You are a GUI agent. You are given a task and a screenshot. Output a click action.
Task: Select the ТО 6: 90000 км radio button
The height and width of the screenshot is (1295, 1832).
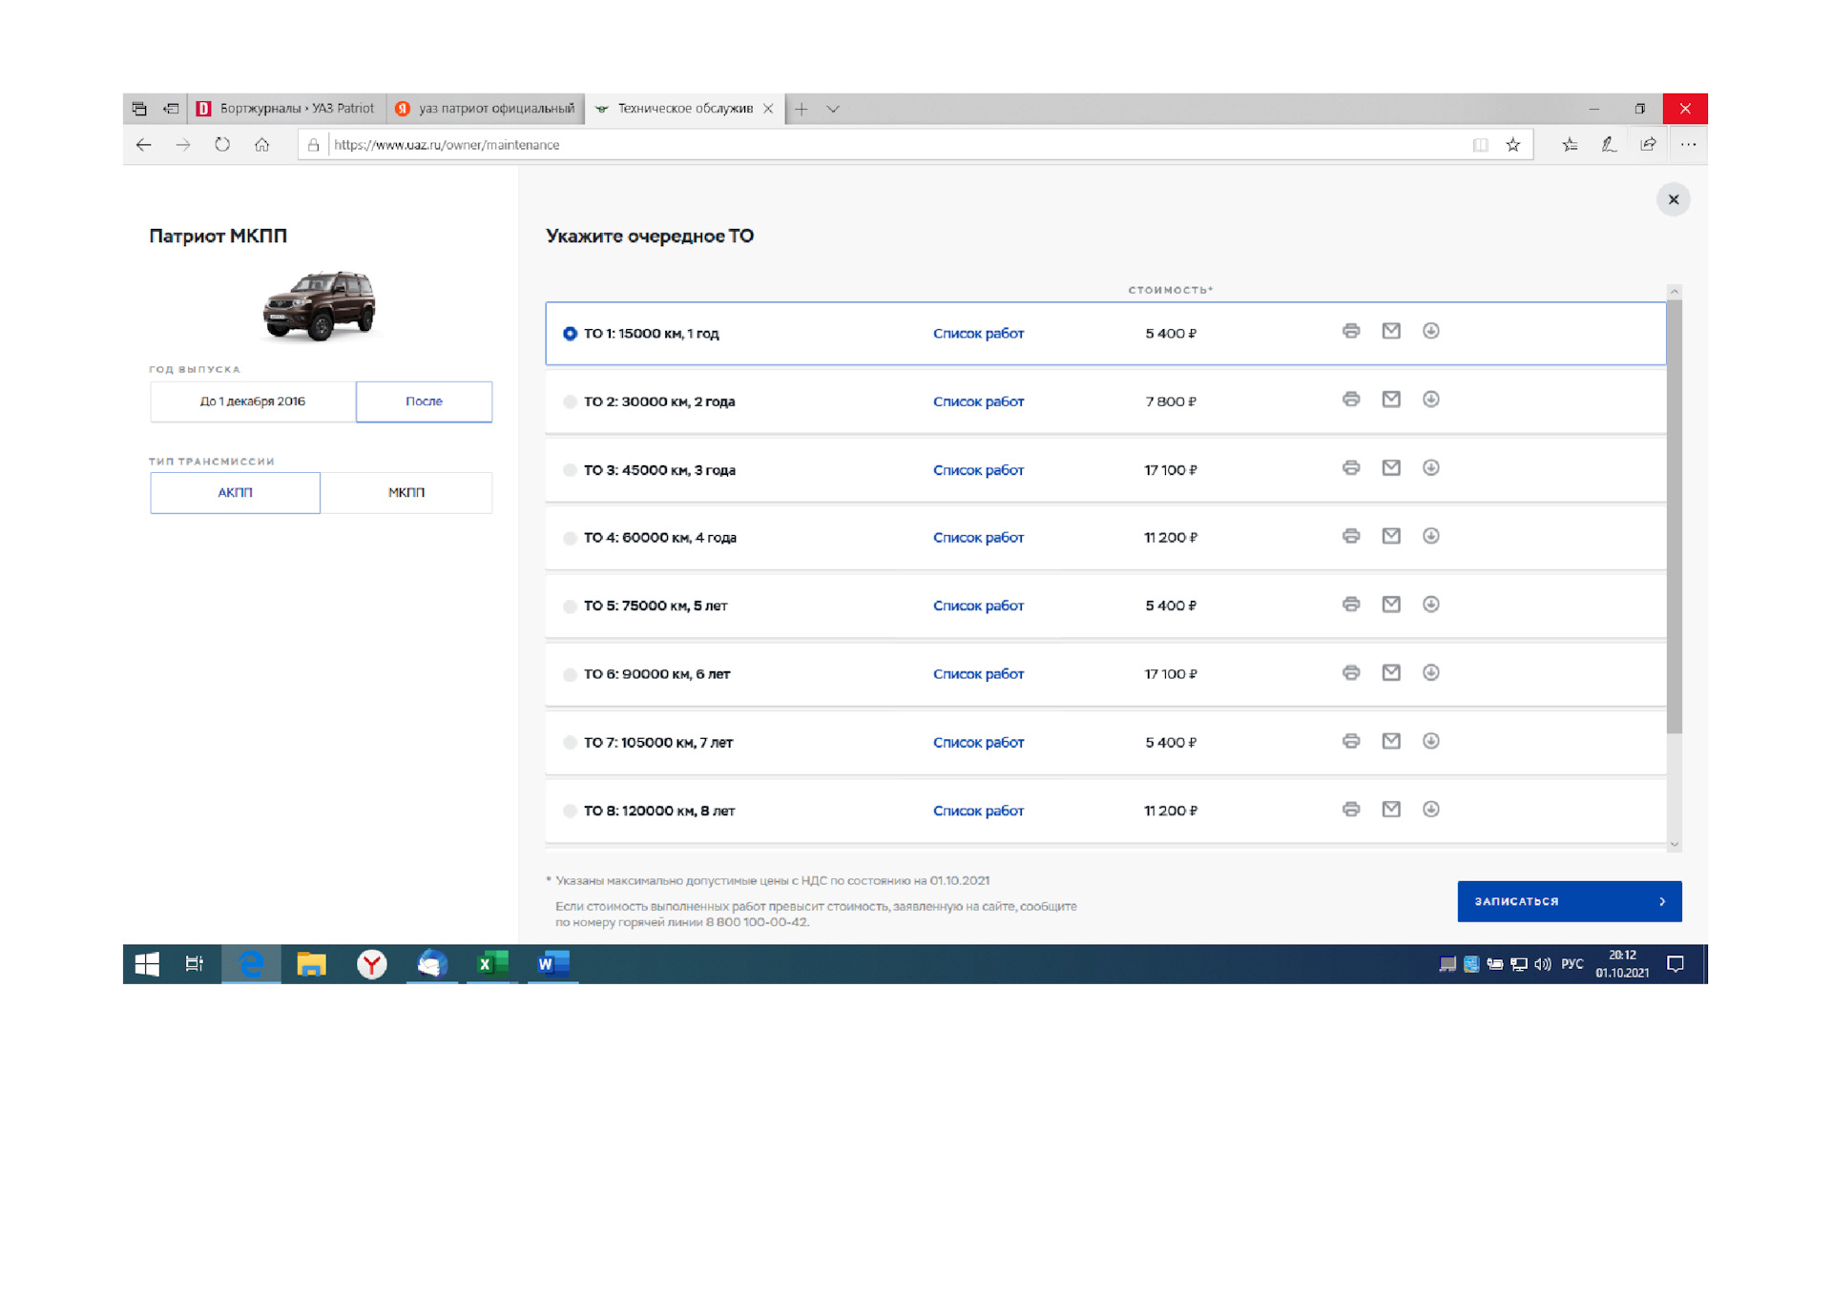pos(570,675)
